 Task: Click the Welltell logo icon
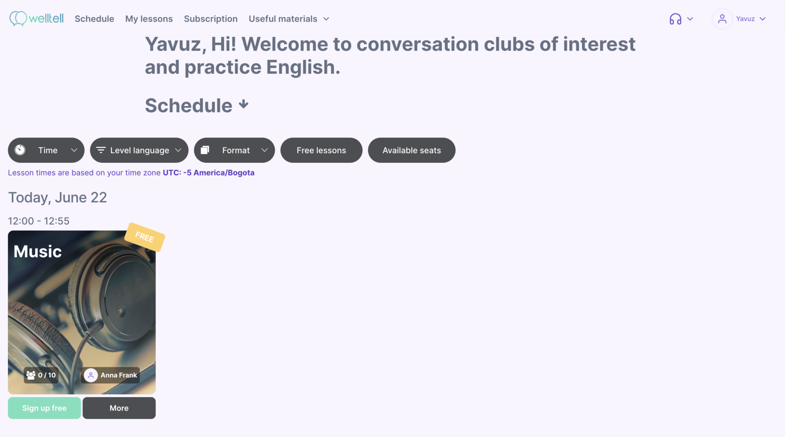18,19
